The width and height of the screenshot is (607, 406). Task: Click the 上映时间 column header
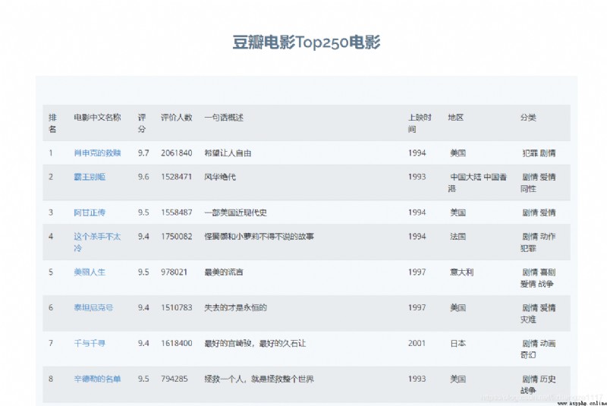pyautogui.click(x=420, y=123)
